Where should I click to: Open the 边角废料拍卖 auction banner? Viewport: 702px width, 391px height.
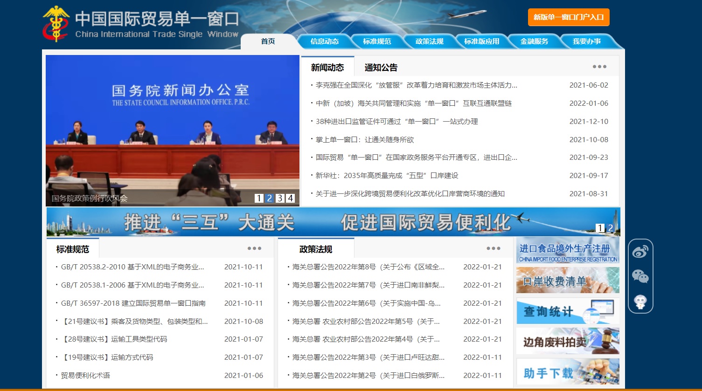click(x=567, y=341)
